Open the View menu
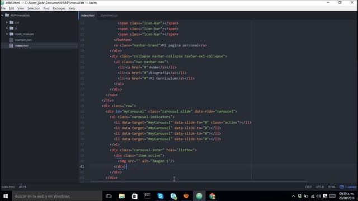This screenshot has height=201, width=358. (21, 8)
